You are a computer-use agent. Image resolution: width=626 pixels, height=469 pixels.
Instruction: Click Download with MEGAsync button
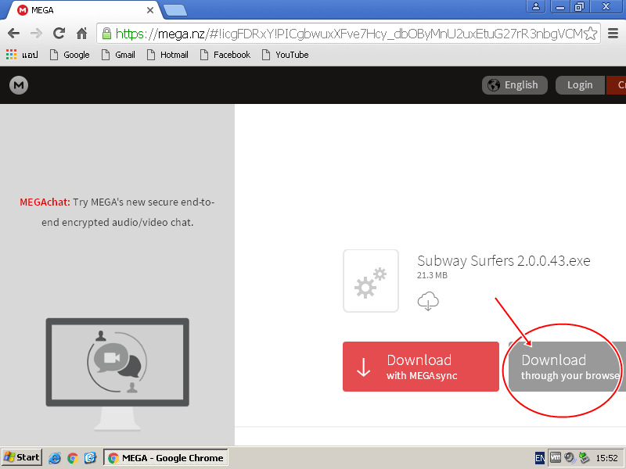(x=421, y=367)
